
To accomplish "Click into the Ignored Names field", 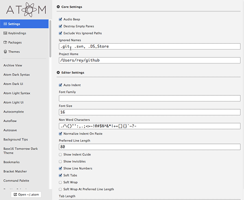I will 150,46.
